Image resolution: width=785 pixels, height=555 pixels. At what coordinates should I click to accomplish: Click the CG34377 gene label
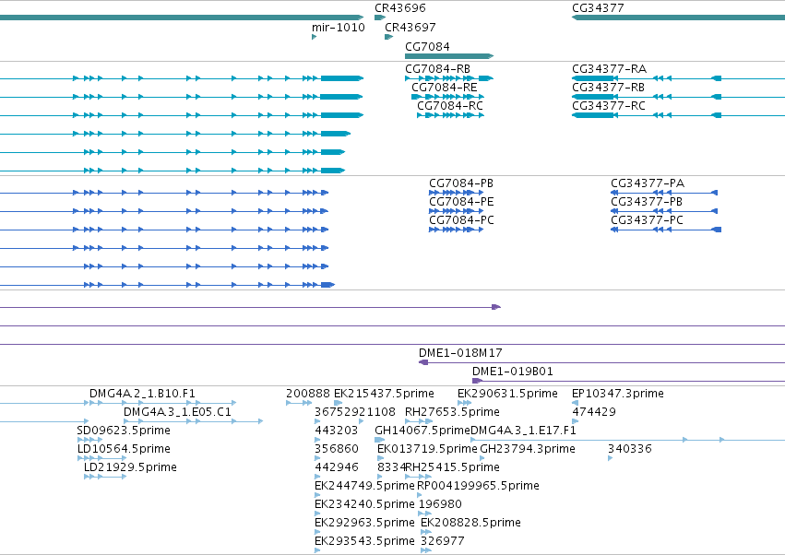(x=598, y=8)
